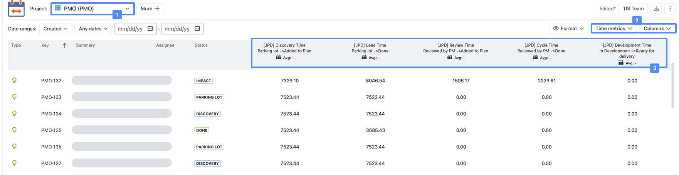Viewport: 679px width, 175px height.
Task: Open issue key PMO-136
Action: pos(51,147)
